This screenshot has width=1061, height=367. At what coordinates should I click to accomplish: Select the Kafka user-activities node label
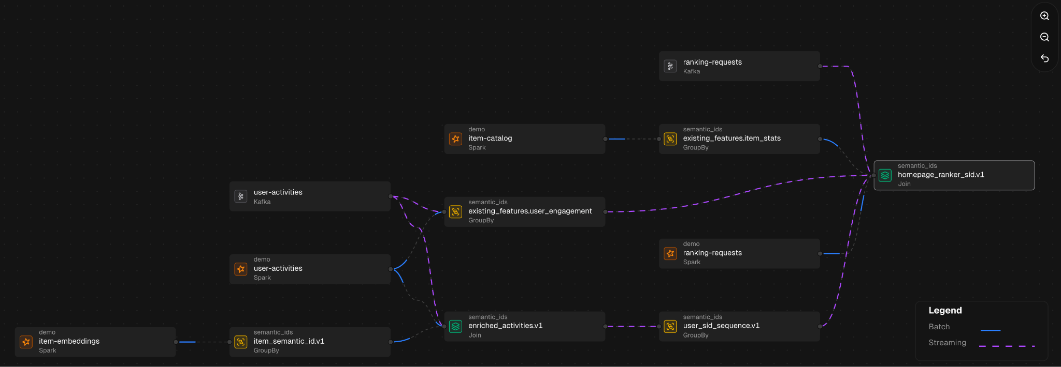click(278, 192)
